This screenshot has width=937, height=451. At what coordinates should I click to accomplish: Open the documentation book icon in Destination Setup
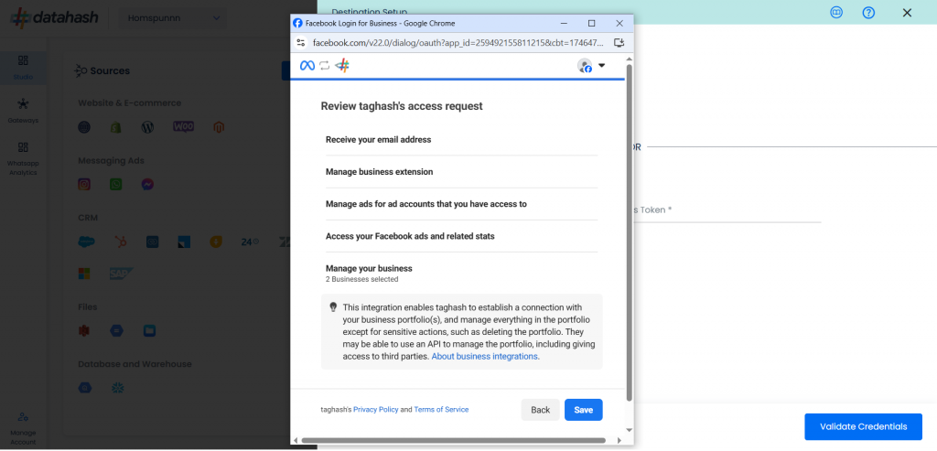[x=836, y=13]
